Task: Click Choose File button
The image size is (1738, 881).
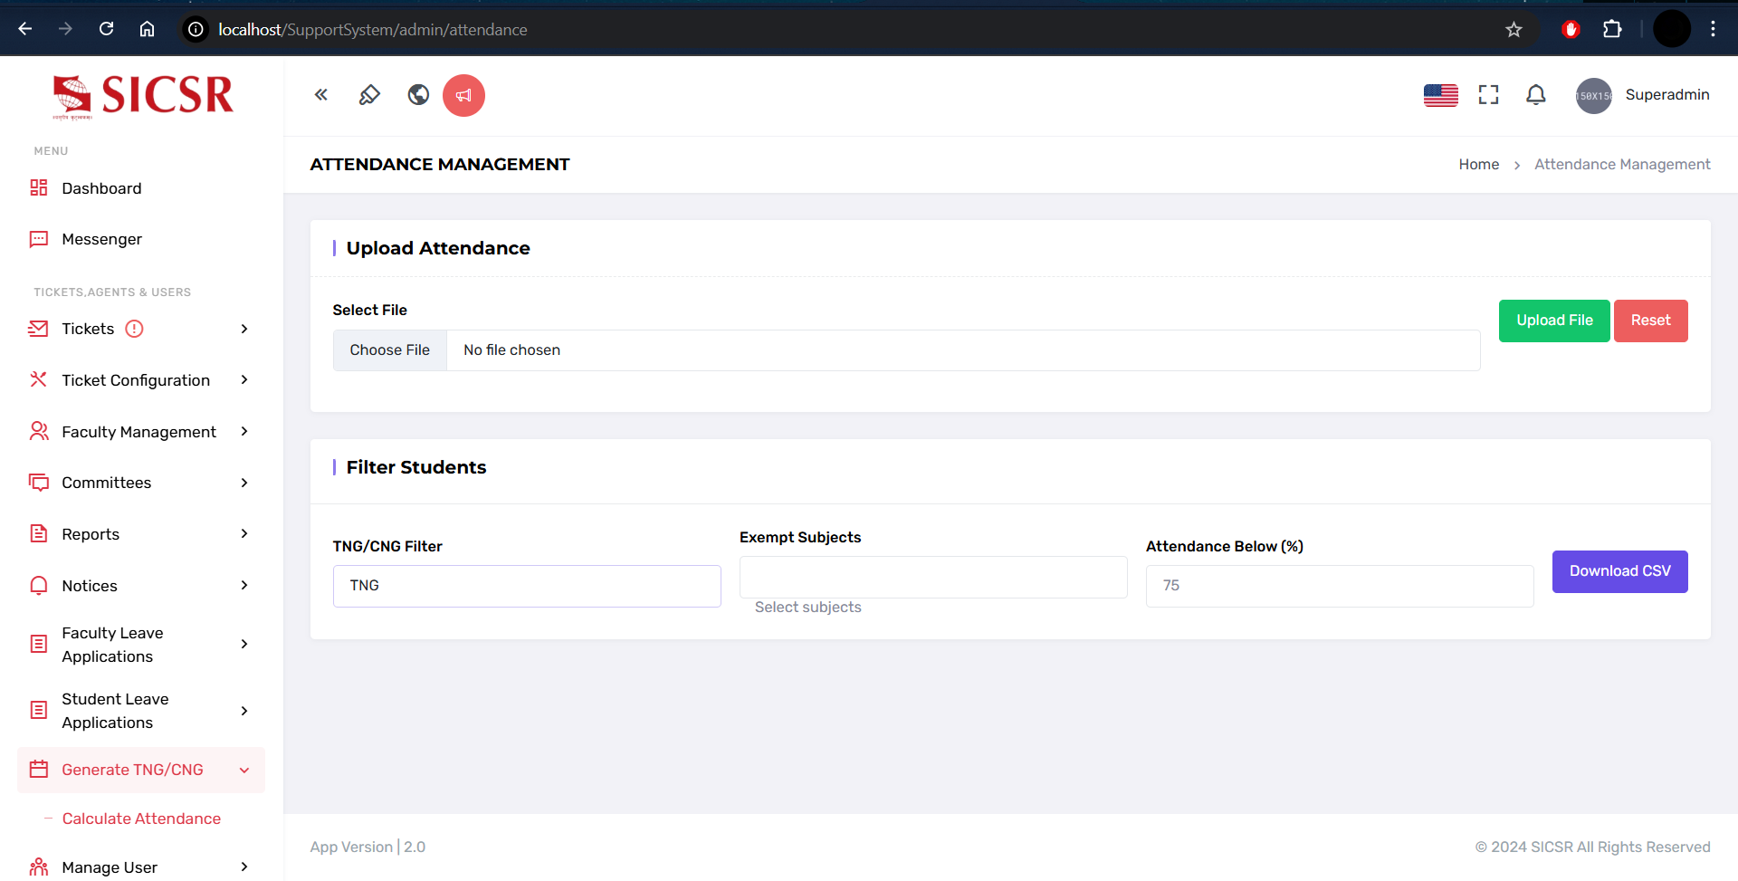Action: click(390, 350)
